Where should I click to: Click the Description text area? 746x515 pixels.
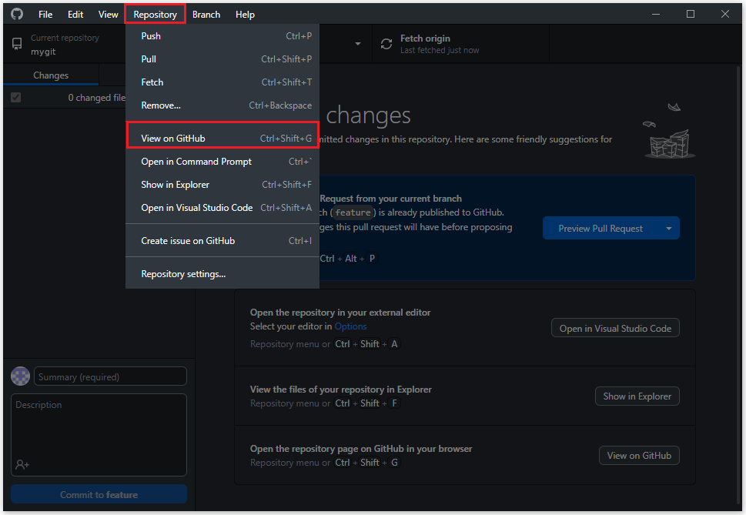[x=99, y=427]
